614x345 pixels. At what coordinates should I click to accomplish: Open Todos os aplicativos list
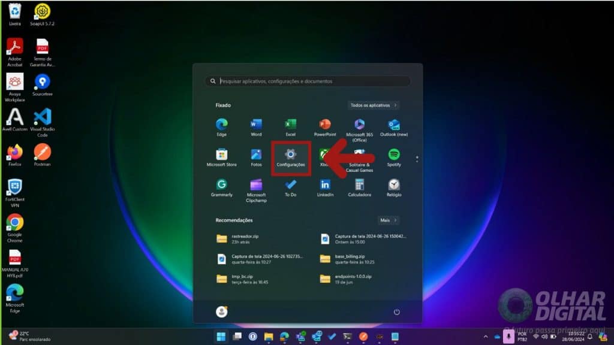pos(373,105)
